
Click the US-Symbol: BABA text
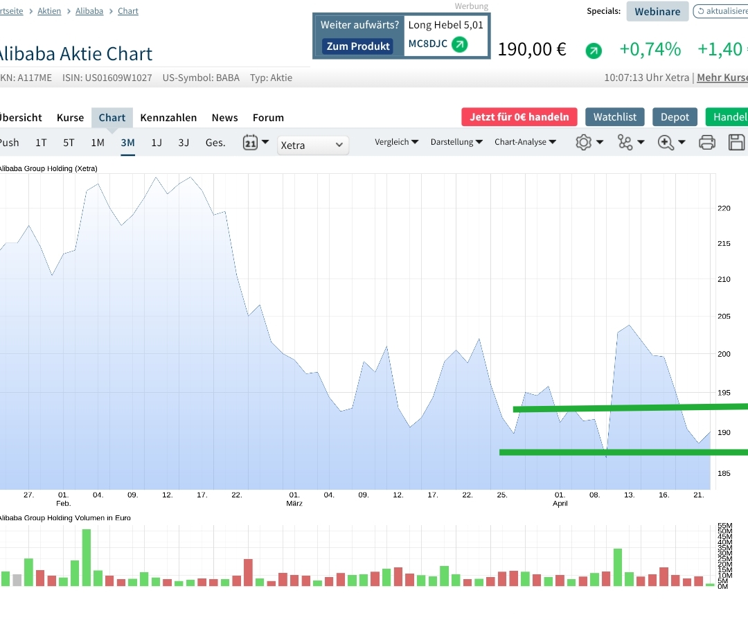(x=201, y=78)
